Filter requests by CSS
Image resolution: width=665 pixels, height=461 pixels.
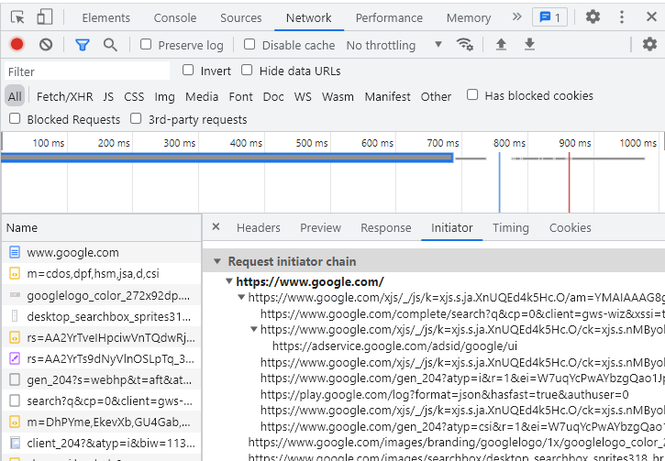(134, 96)
